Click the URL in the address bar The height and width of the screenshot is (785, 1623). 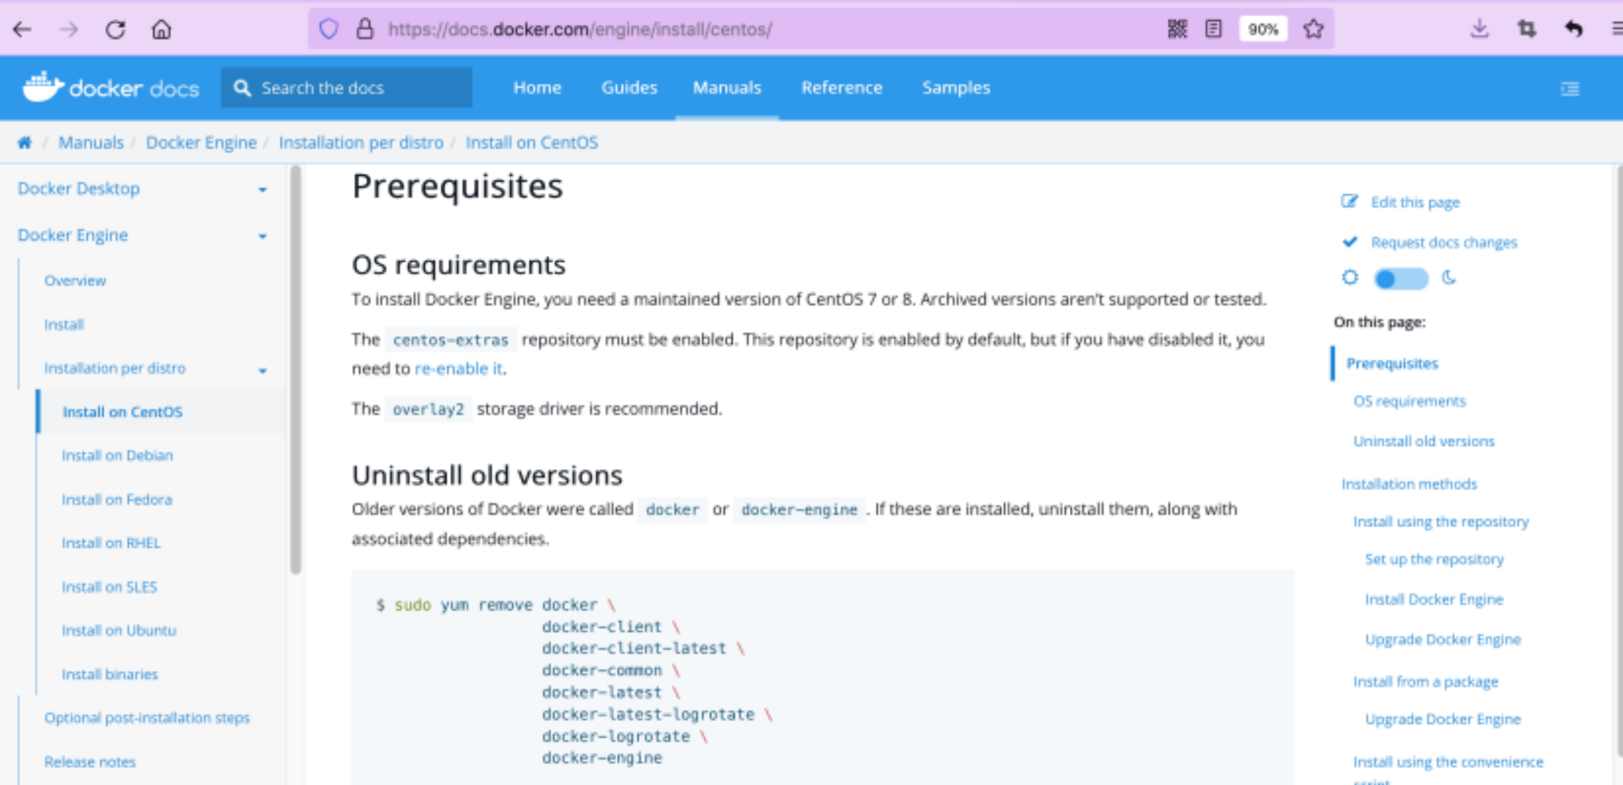pyautogui.click(x=579, y=29)
